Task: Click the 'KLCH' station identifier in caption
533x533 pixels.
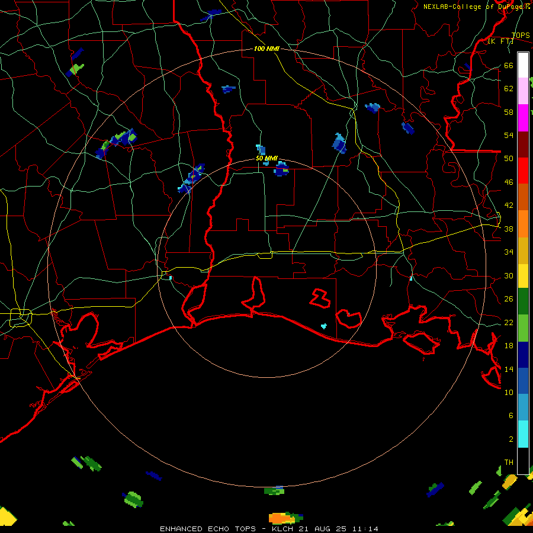Action: point(282,529)
